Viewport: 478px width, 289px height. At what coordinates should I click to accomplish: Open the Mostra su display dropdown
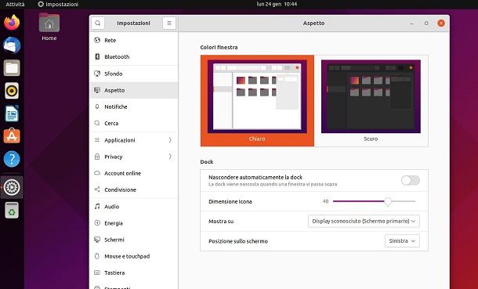point(364,221)
